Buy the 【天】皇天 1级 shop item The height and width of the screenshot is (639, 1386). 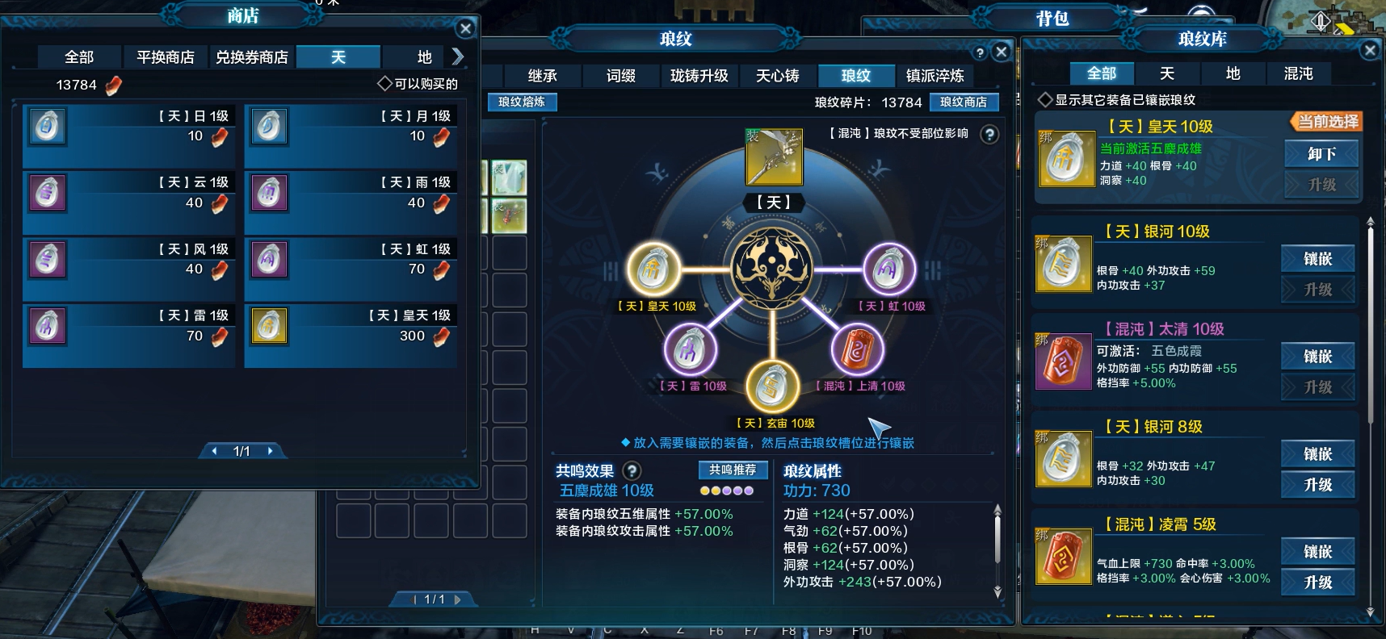click(351, 336)
